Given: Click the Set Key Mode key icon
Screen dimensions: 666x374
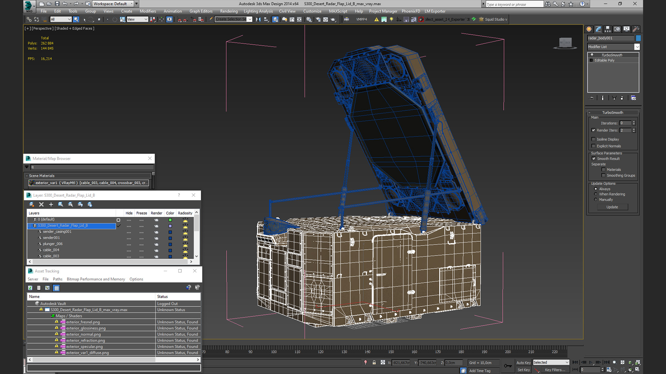Looking at the screenshot, I should point(508,366).
